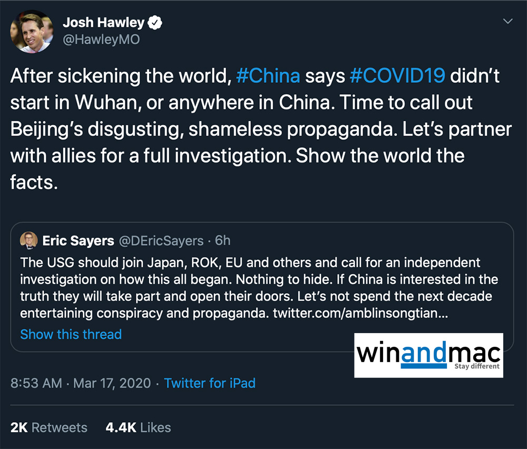Follow the #China hashtag
Image resolution: width=527 pixels, height=449 pixels.
pyautogui.click(x=268, y=75)
